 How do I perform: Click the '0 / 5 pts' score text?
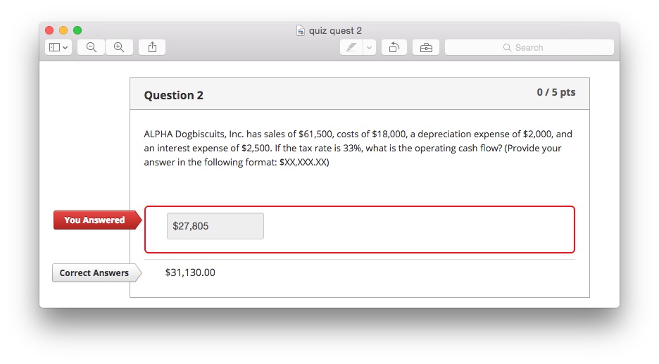(556, 92)
